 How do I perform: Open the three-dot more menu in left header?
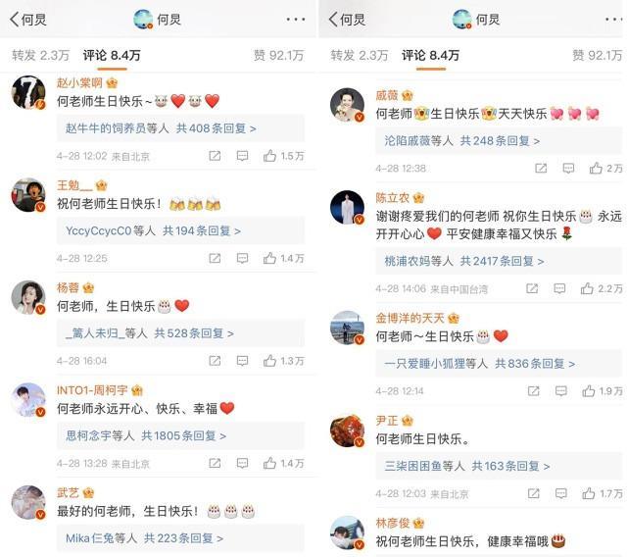[x=296, y=19]
